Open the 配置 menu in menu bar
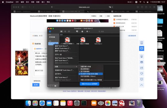 coord(38,2)
